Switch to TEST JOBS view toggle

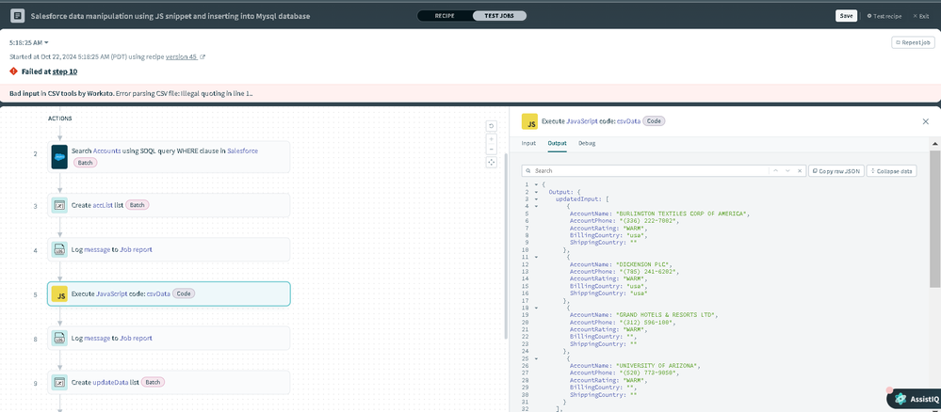[499, 16]
